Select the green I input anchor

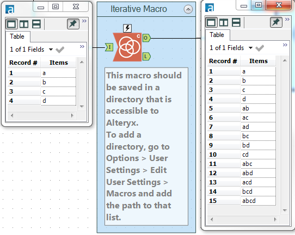pos(109,47)
